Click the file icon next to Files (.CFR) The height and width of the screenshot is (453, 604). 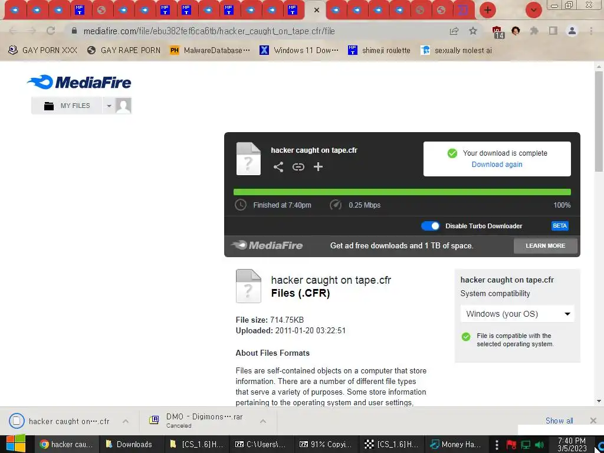pyautogui.click(x=248, y=286)
